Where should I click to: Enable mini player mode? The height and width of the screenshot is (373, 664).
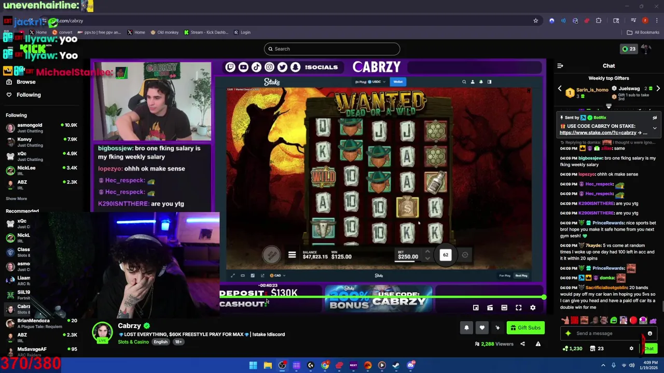click(x=476, y=308)
